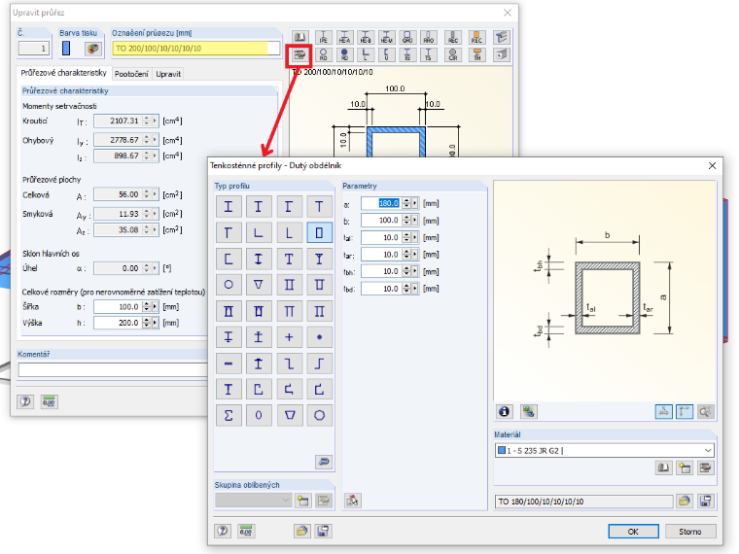Click the blue Barva tisku color swatch

click(x=66, y=48)
